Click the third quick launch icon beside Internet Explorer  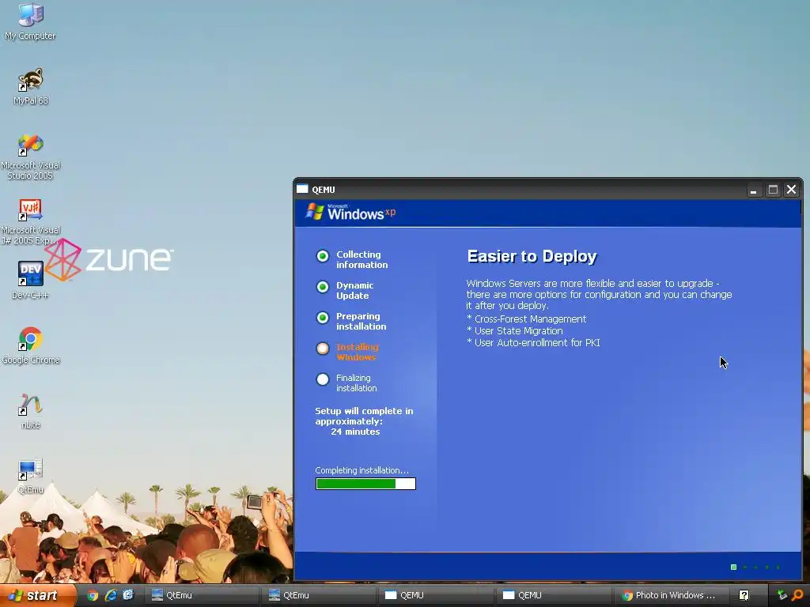(128, 595)
